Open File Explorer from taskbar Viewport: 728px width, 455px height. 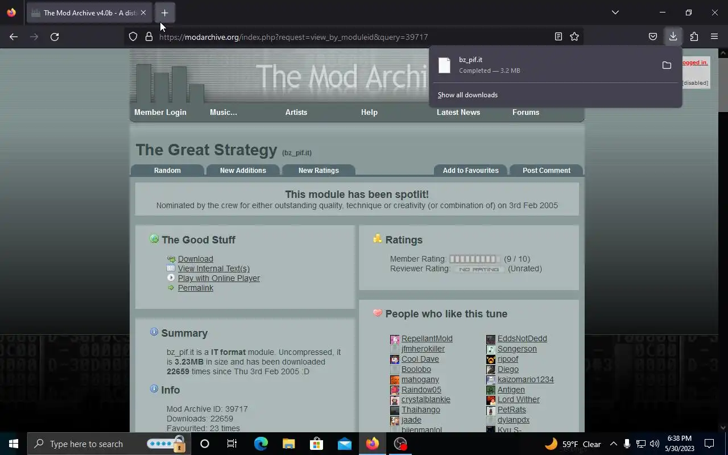[289, 444]
